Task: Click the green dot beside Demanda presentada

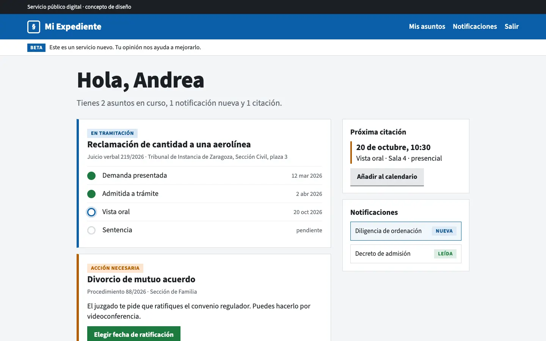Action: pyautogui.click(x=91, y=176)
